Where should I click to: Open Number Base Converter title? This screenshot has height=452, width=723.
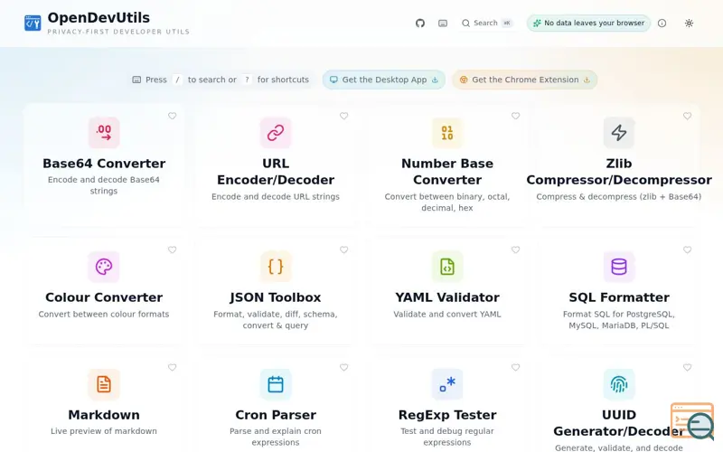click(x=447, y=172)
